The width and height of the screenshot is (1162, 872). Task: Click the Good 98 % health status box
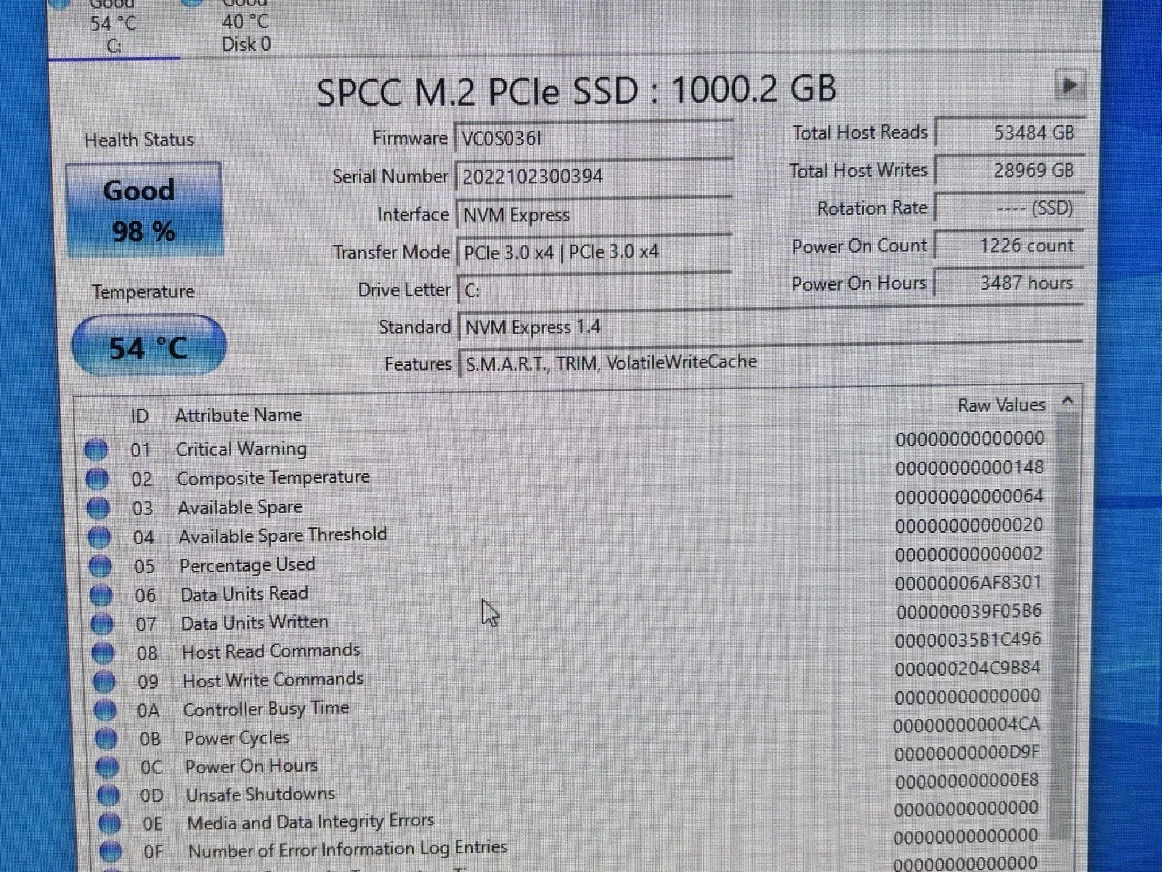[144, 210]
